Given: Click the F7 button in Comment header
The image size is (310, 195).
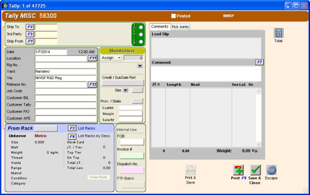Looking at the screenshot, I should tap(259, 62).
